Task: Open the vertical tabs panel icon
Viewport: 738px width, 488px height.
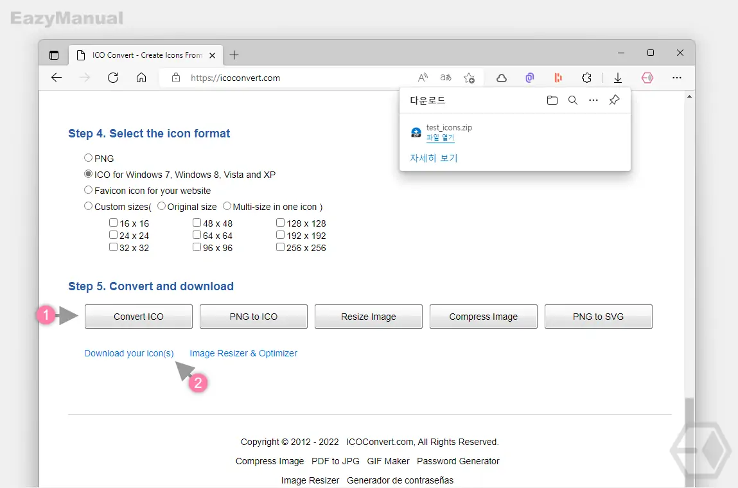Action: tap(54, 55)
